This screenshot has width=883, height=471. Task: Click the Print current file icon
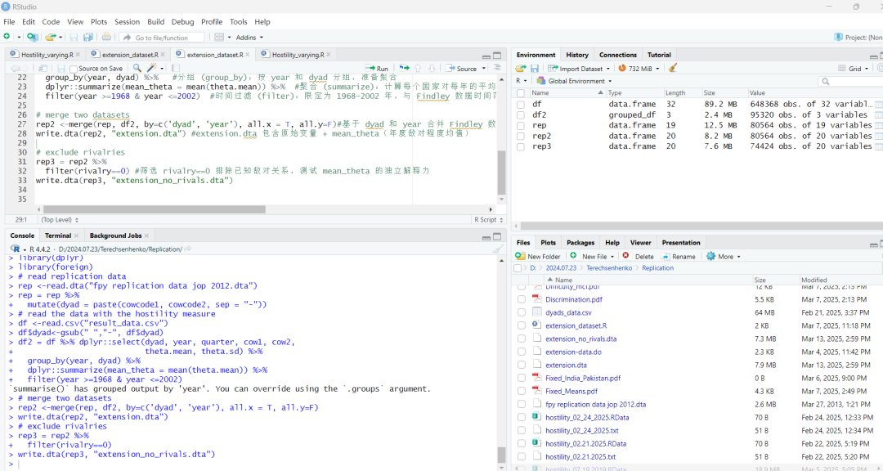[x=106, y=37]
